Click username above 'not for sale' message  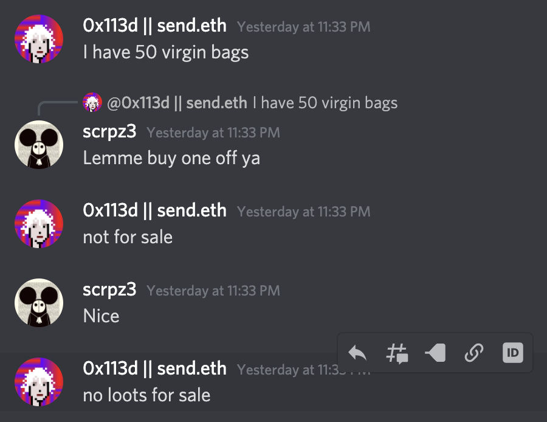pyautogui.click(x=154, y=210)
